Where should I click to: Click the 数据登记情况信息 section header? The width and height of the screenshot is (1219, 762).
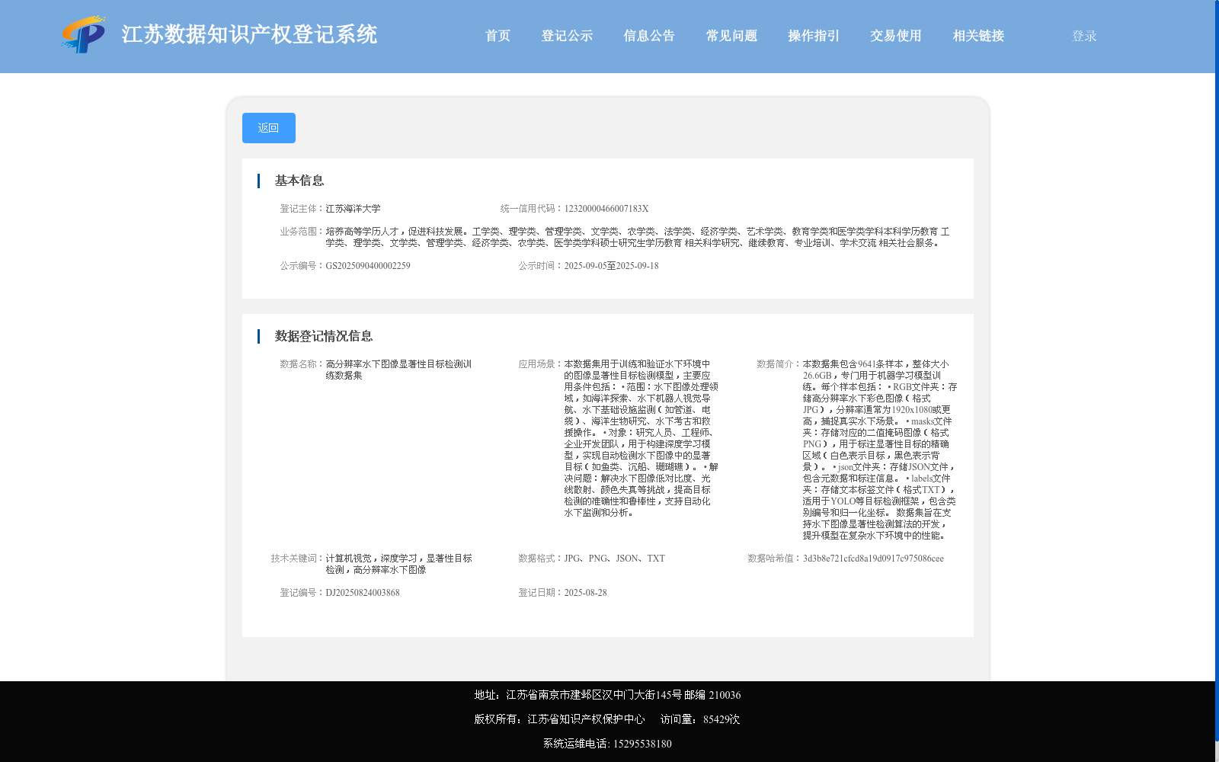322,336
